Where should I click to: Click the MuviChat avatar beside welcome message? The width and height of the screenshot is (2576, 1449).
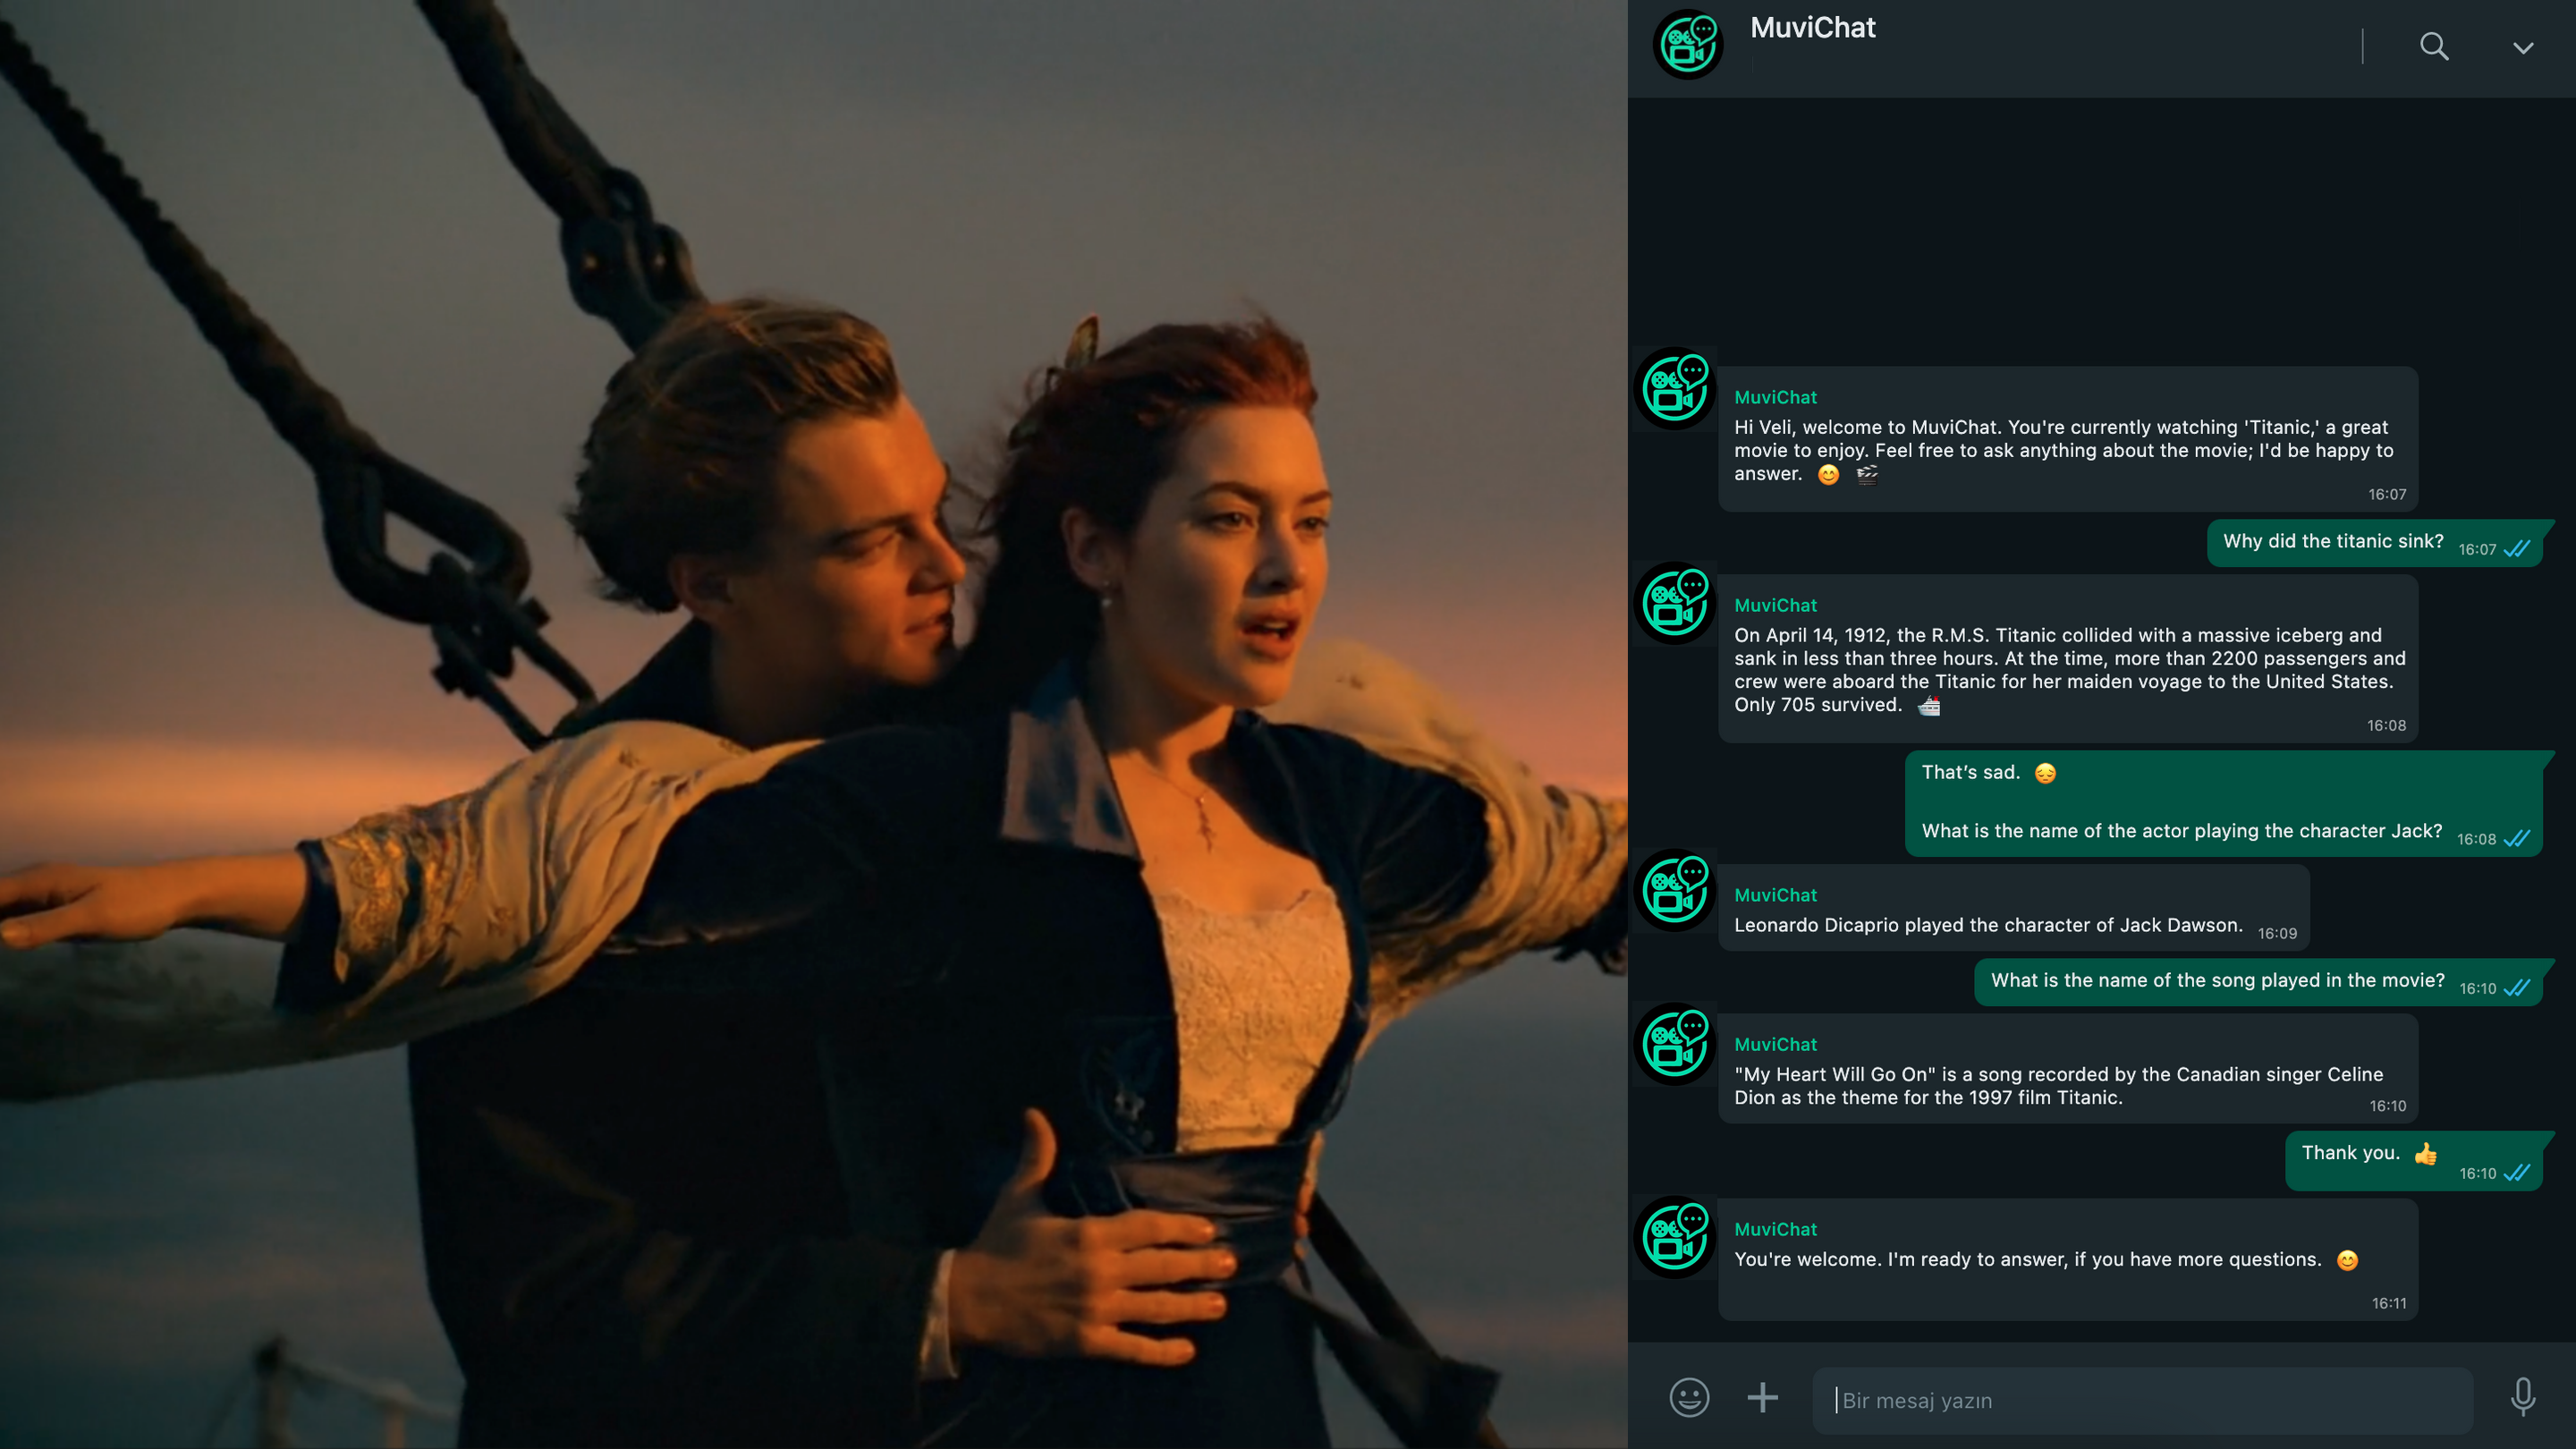click(1676, 388)
